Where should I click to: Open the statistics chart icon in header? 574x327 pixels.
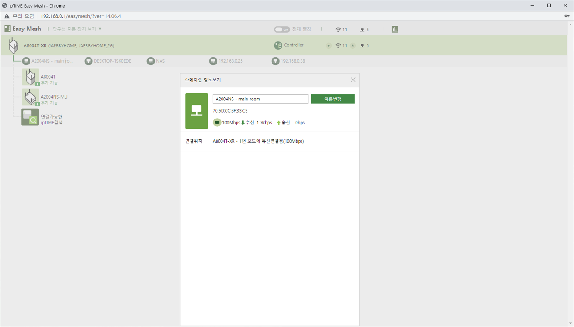pos(395,29)
